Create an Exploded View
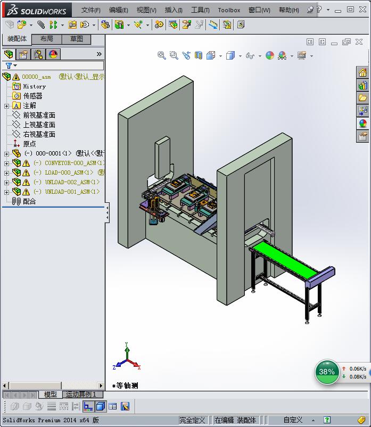 coord(186,25)
